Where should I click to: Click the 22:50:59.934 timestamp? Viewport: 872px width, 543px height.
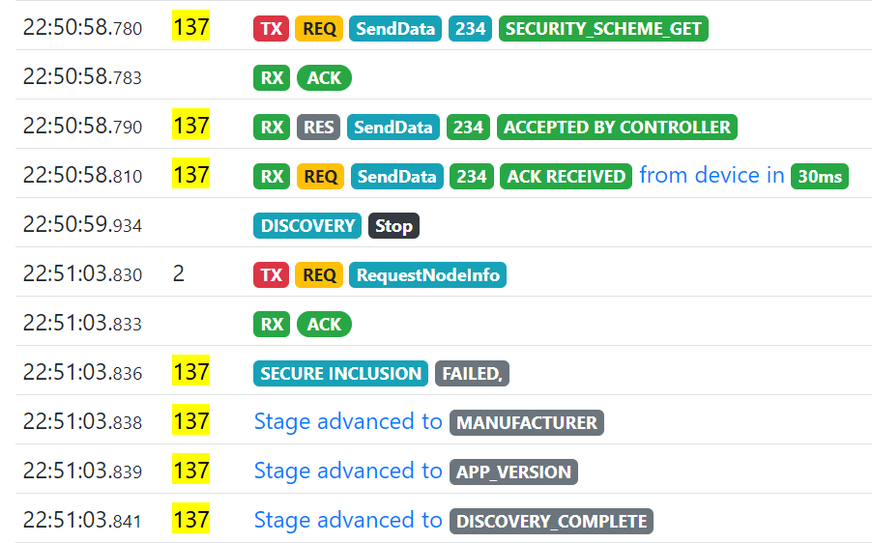pos(82,225)
